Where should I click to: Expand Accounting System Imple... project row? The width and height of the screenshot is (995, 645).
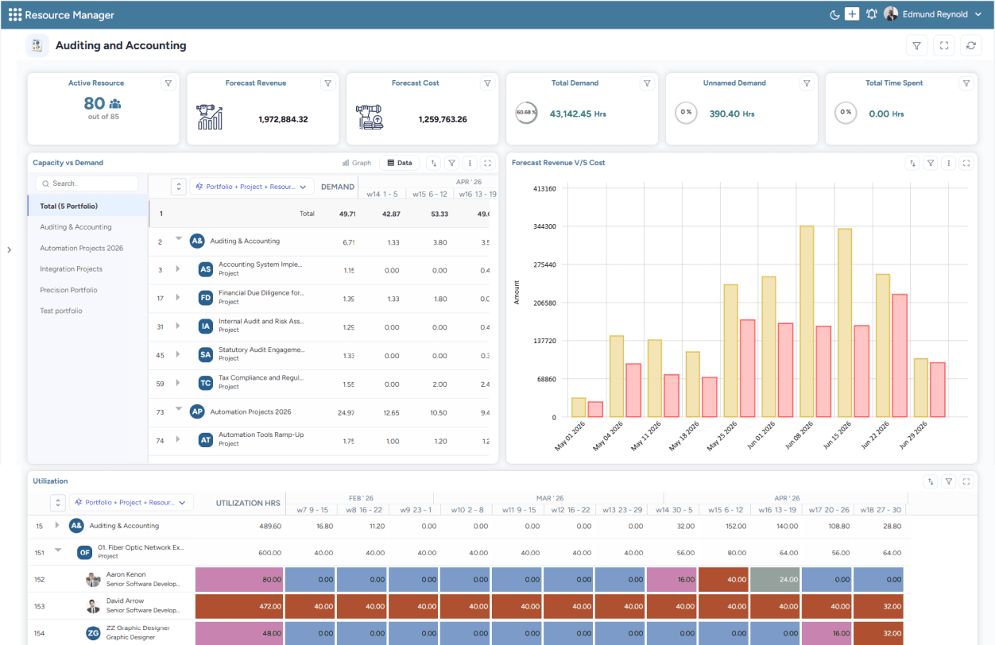(x=178, y=269)
